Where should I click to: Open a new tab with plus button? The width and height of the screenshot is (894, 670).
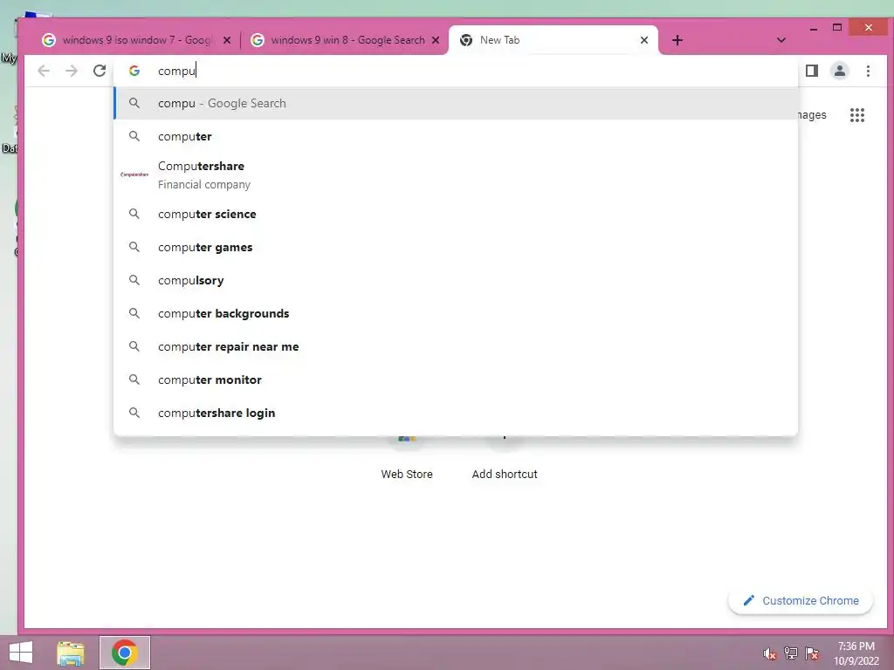click(677, 40)
